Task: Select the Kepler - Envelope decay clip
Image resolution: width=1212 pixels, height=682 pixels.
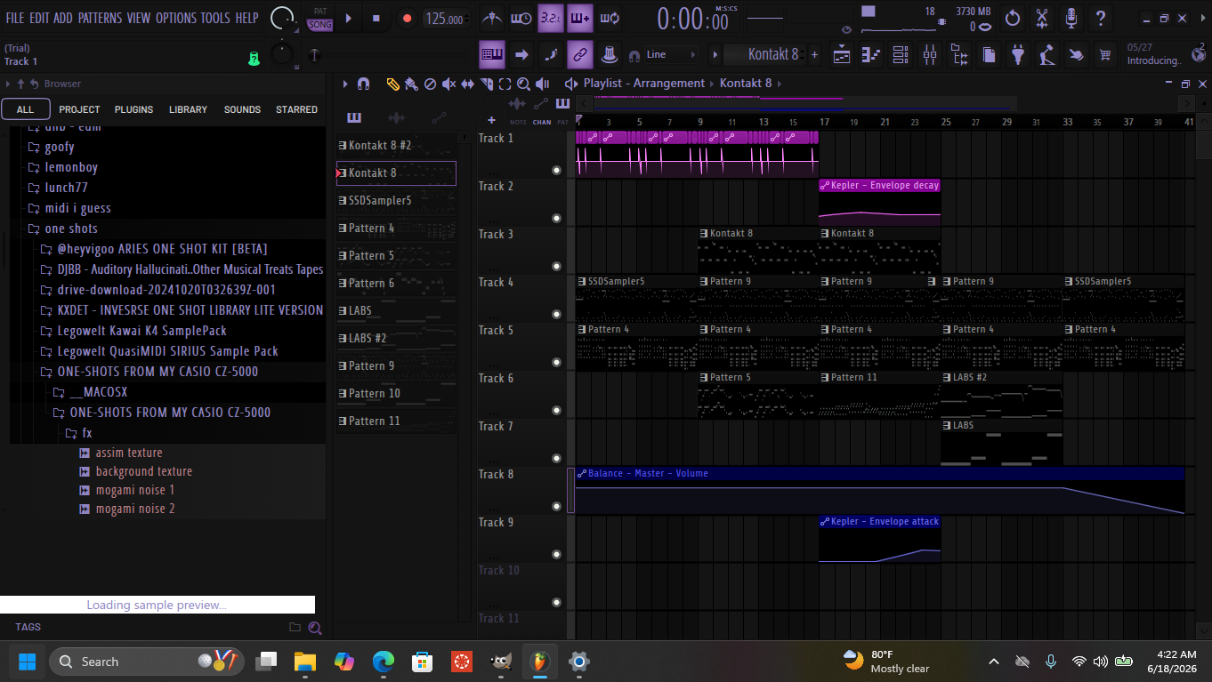Action: pyautogui.click(x=879, y=203)
